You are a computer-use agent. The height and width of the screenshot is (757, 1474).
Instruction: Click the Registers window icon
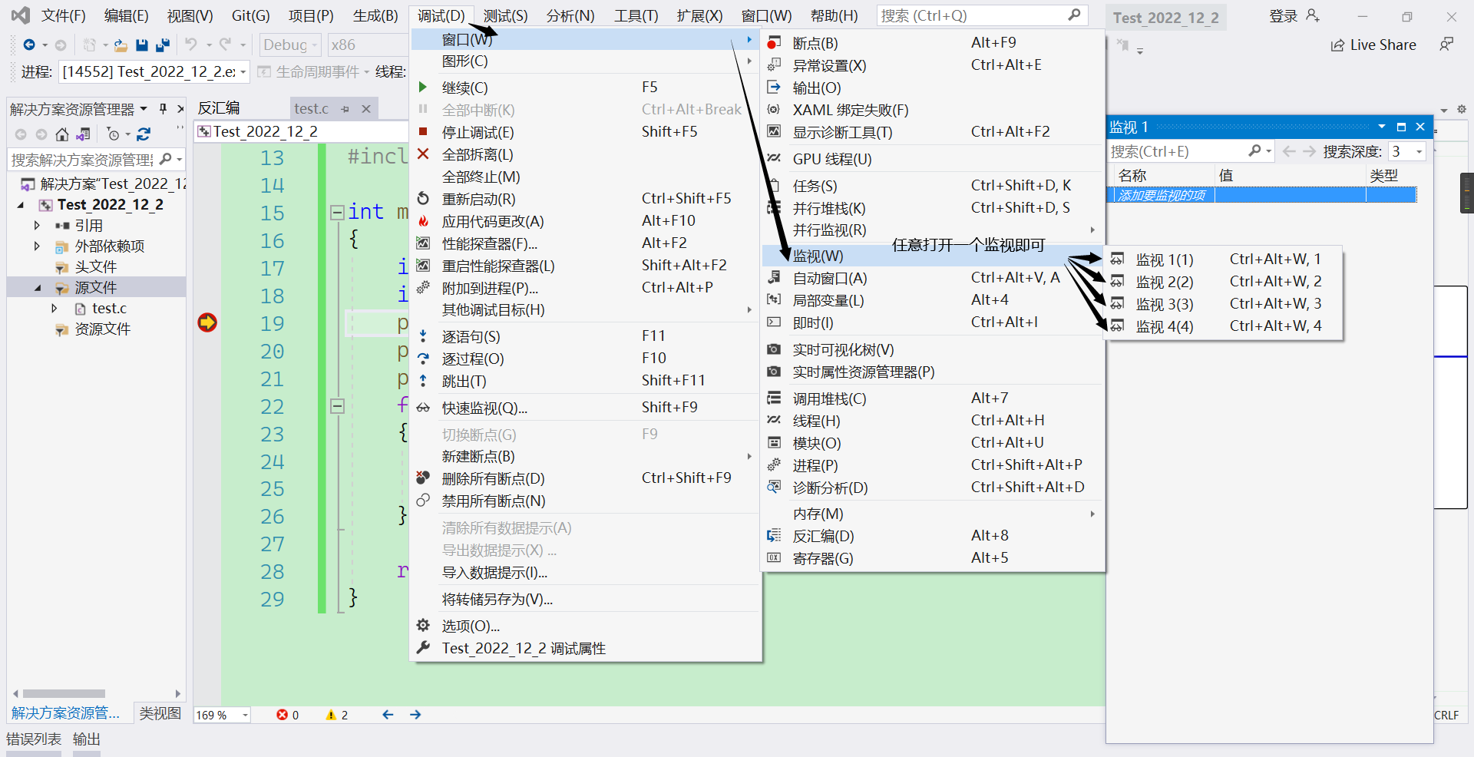click(x=774, y=558)
